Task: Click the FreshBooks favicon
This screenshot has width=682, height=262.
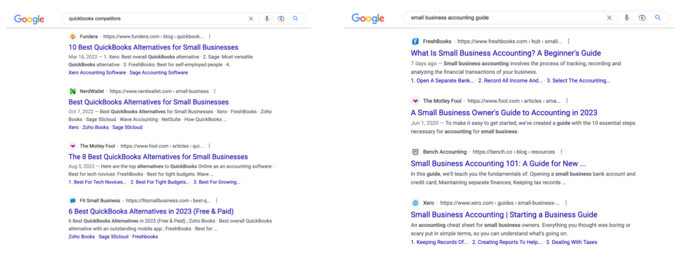Action: [x=415, y=41]
